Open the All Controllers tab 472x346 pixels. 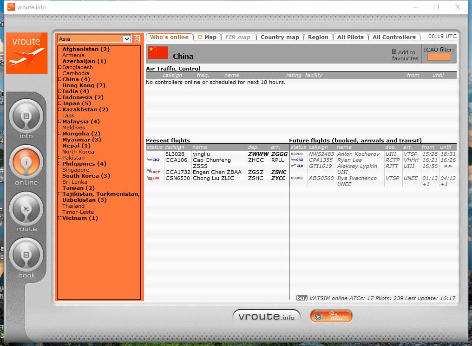pyautogui.click(x=394, y=37)
